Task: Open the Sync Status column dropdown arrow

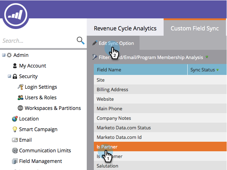Action: (x=217, y=70)
